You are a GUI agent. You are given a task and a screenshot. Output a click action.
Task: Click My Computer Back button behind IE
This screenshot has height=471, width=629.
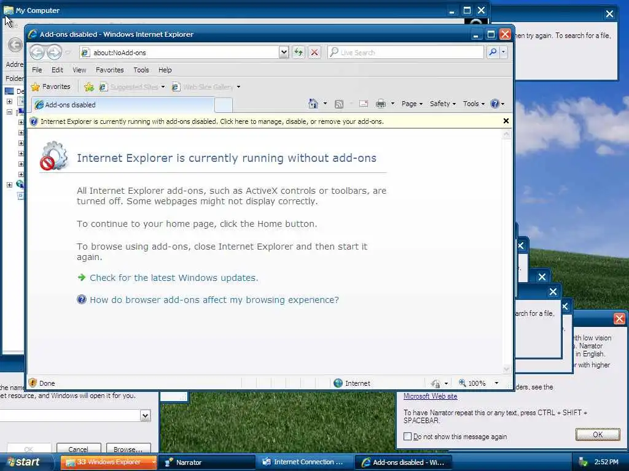tap(15, 44)
